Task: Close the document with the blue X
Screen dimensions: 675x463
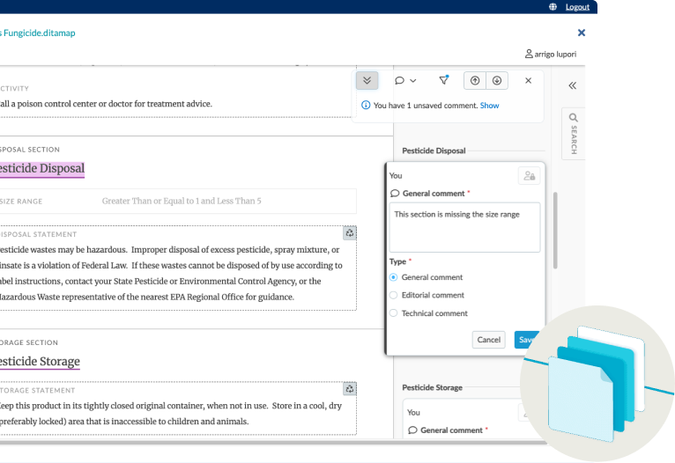Action: (x=582, y=33)
